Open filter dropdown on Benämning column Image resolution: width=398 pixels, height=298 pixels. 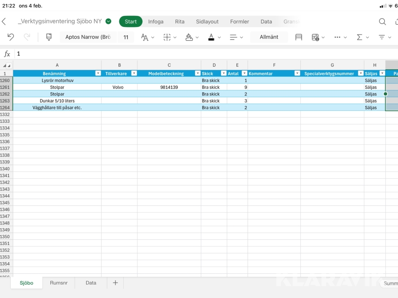tap(98, 74)
